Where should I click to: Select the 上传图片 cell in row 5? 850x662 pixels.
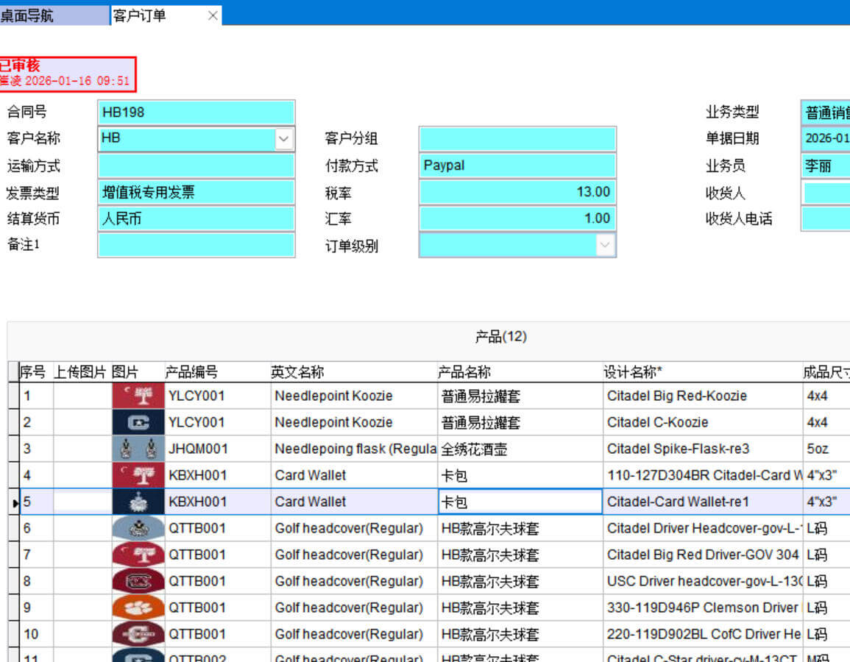(x=82, y=502)
